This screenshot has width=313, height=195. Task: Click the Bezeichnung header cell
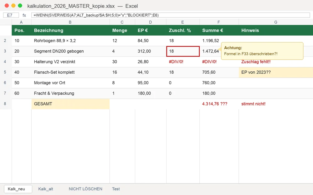point(70,30)
